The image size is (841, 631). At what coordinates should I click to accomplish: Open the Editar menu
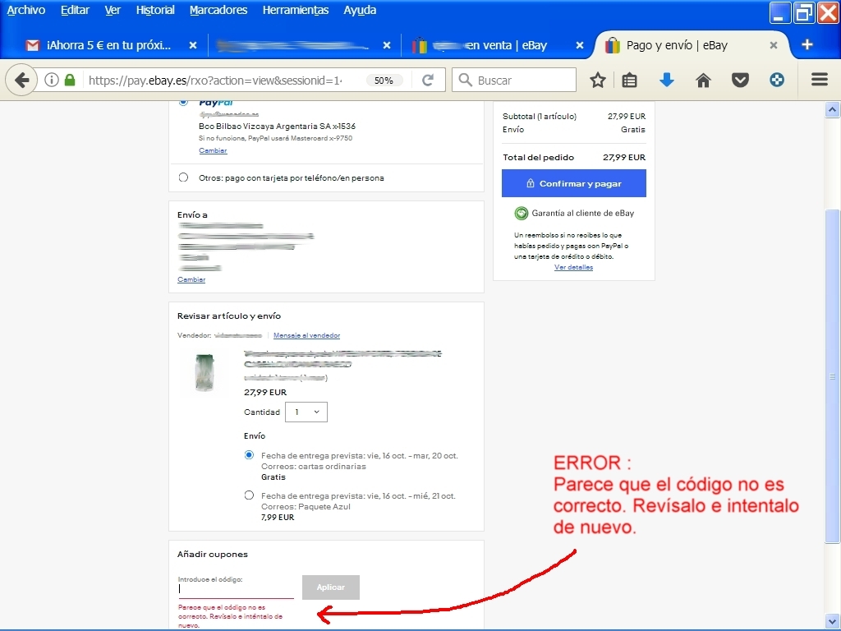tap(75, 10)
